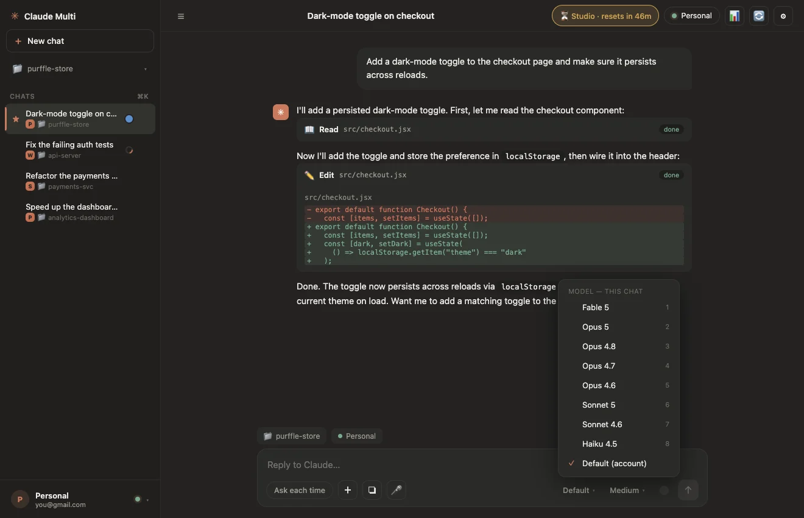804x518 pixels.
Task: Click the plus attach icon in composer
Action: click(348, 490)
